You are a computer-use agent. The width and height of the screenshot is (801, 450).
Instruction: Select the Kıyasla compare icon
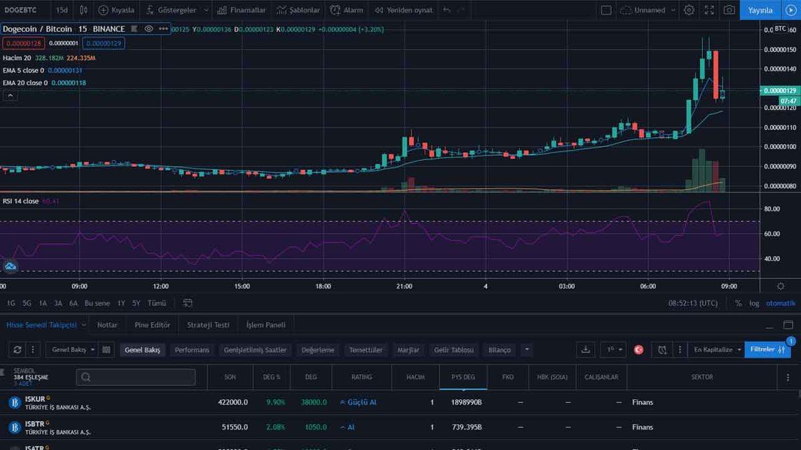click(x=103, y=10)
